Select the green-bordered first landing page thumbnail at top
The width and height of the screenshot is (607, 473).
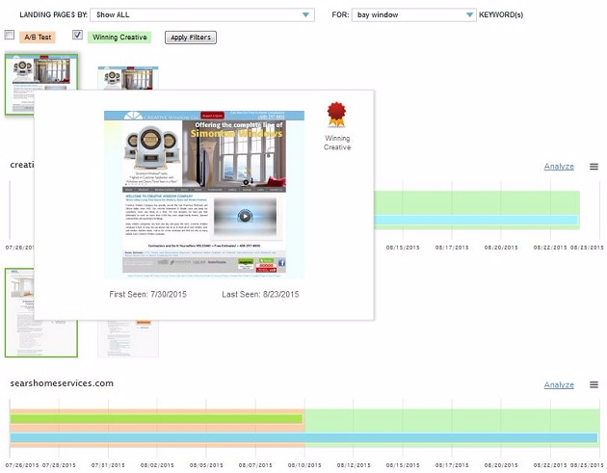coord(41,72)
